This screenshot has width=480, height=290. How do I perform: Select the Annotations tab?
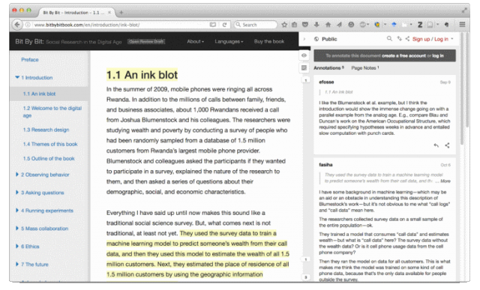[x=328, y=68]
